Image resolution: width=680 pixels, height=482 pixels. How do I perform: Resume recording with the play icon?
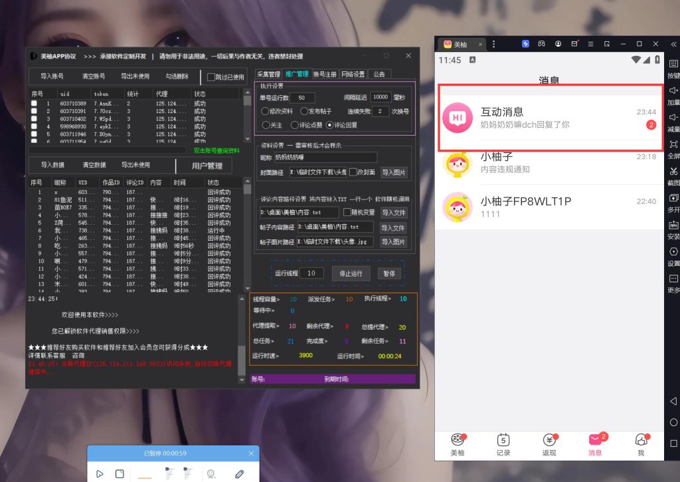pyautogui.click(x=100, y=473)
